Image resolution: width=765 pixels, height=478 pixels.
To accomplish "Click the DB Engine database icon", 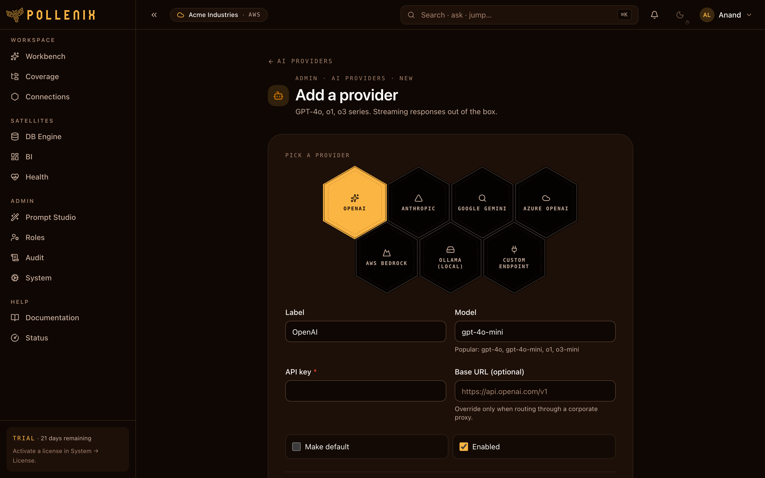I will 15,136.
